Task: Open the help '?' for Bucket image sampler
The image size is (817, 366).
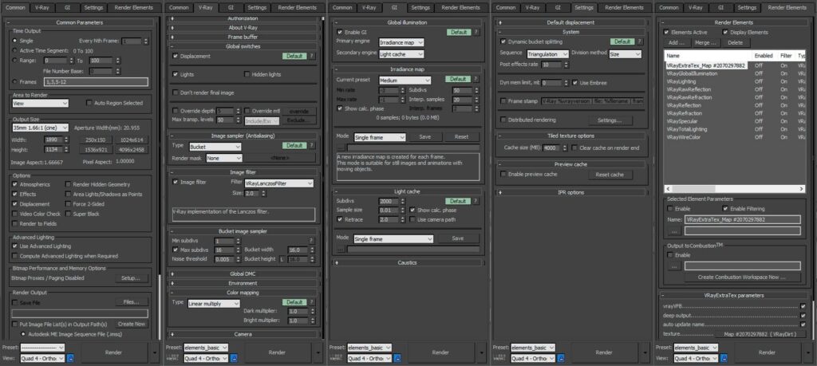Action: click(x=312, y=241)
